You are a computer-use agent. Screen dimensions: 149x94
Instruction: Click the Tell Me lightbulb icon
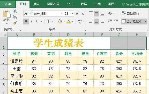(x=123, y=4)
